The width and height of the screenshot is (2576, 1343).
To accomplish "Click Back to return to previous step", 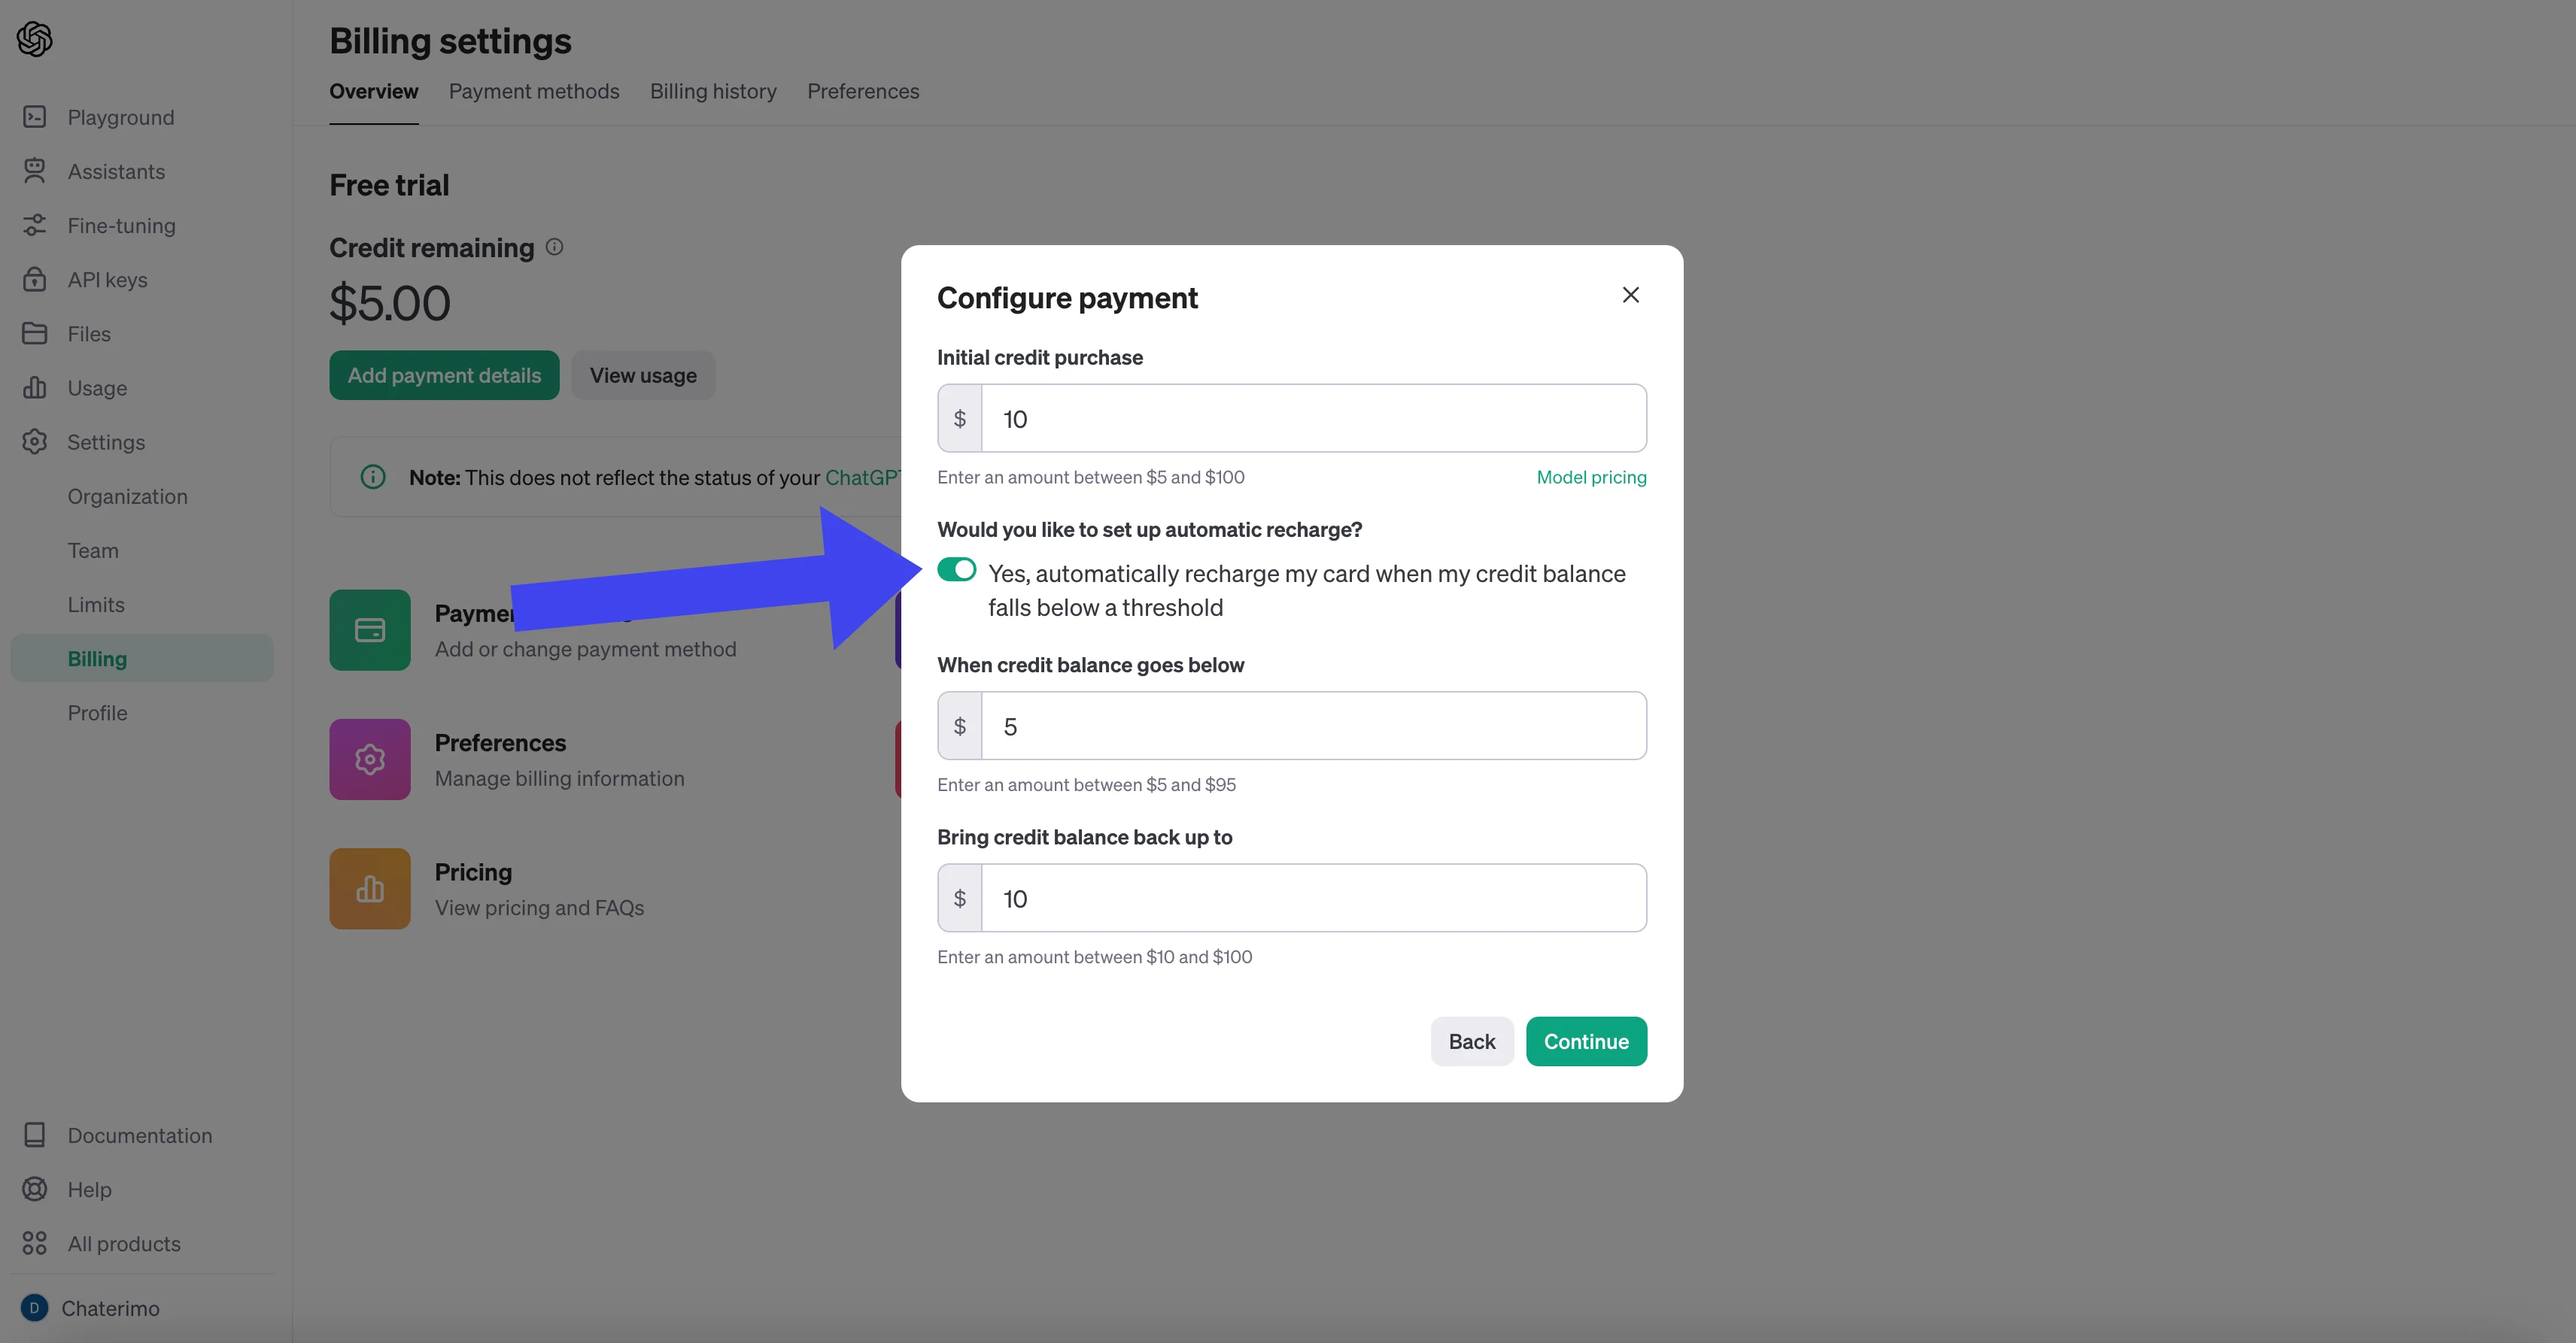I will click(1470, 1040).
